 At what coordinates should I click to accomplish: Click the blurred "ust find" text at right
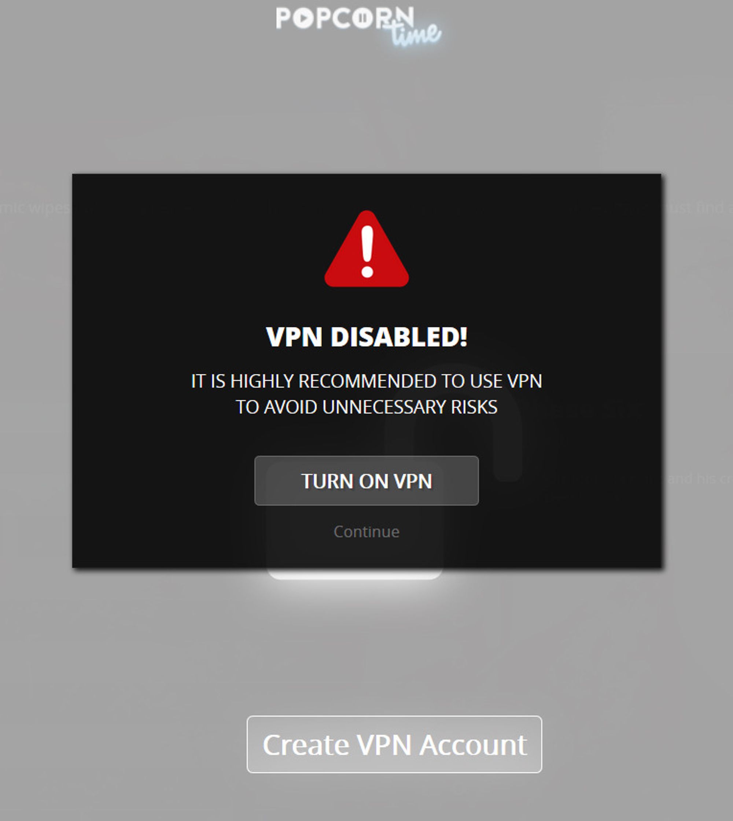[697, 208]
